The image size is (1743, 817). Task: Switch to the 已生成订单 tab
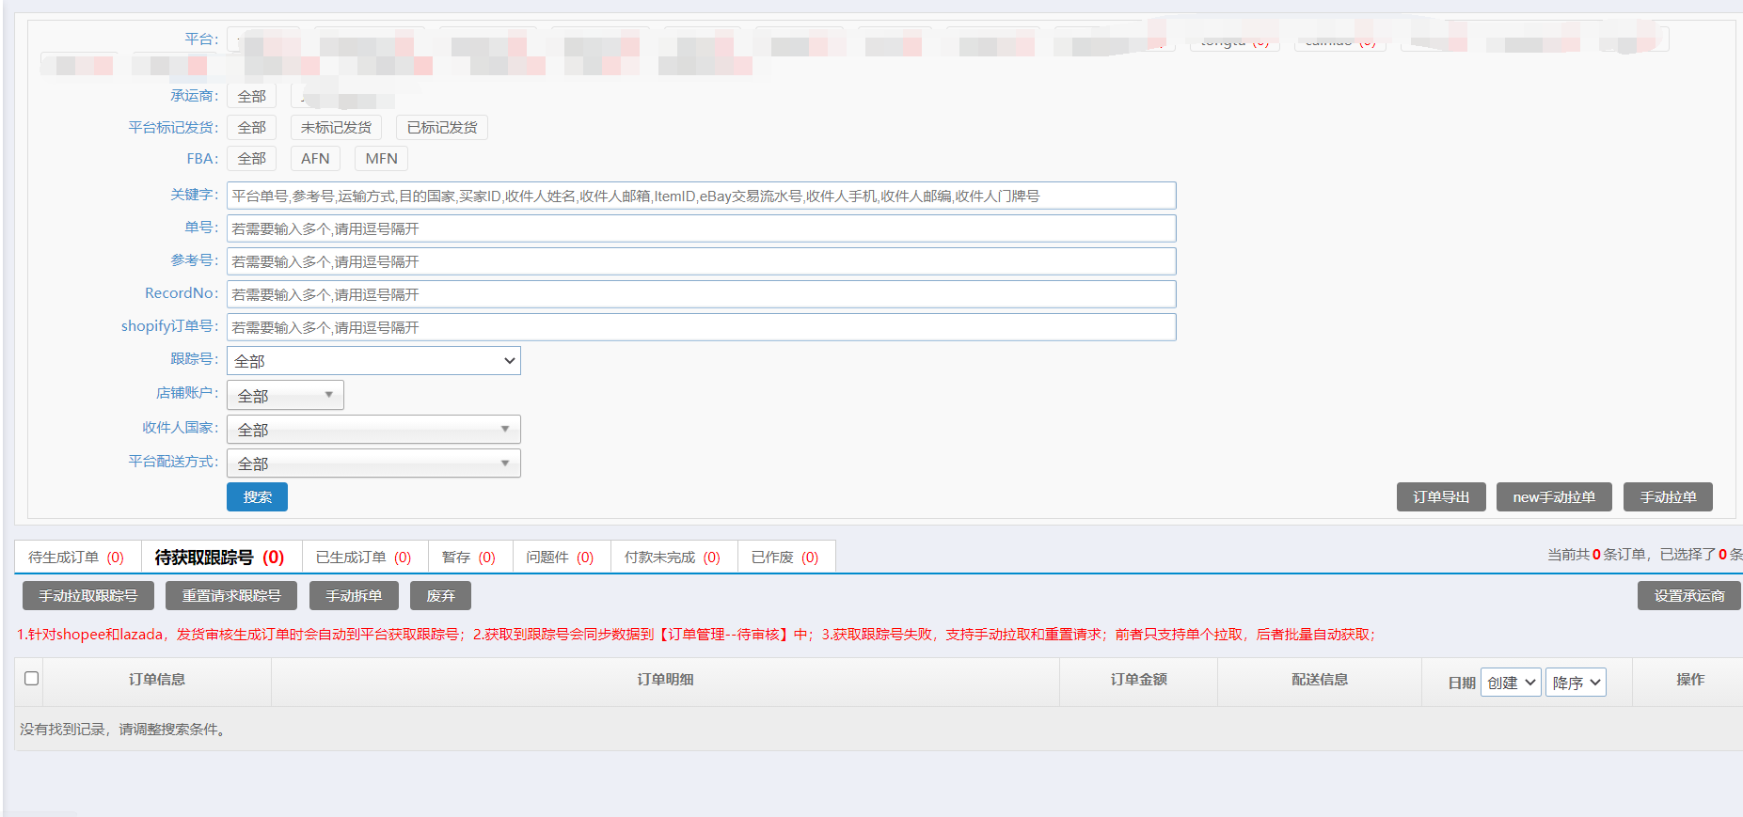click(363, 558)
